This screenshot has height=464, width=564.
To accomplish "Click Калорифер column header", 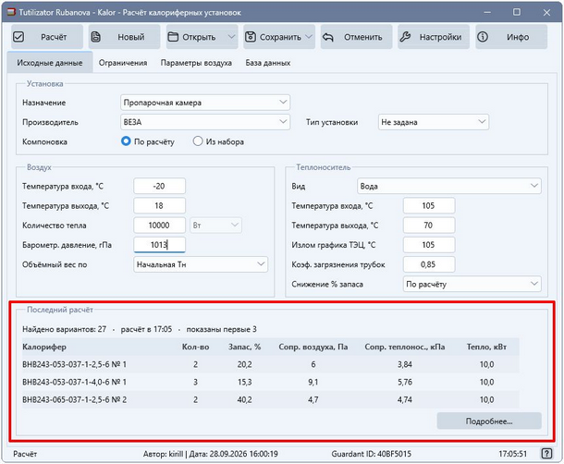I will pyautogui.click(x=44, y=348).
